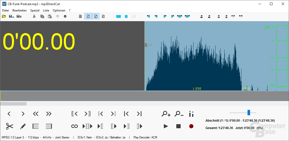Zoom out with magnifier minus

[179, 114]
